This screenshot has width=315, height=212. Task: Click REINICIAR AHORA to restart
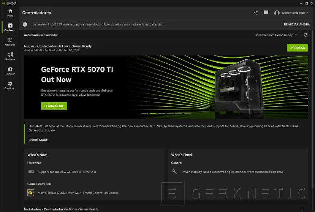tap(297, 24)
